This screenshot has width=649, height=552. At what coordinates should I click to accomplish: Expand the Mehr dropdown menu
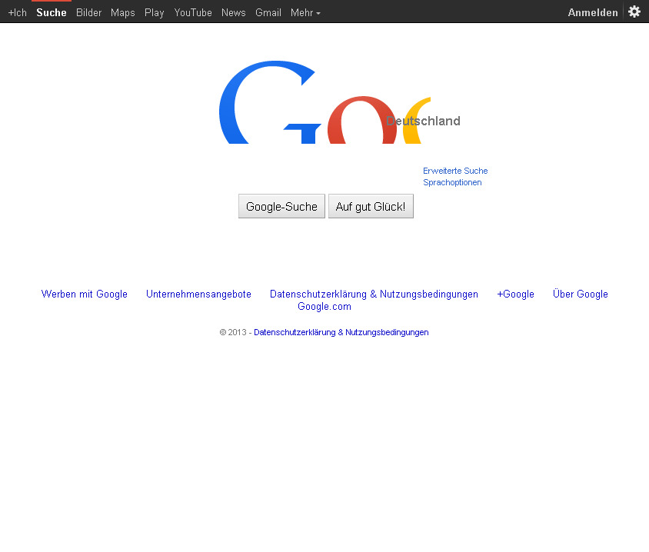(x=305, y=12)
